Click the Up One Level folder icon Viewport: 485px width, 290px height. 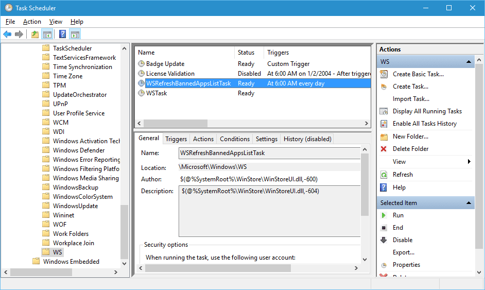35,34
